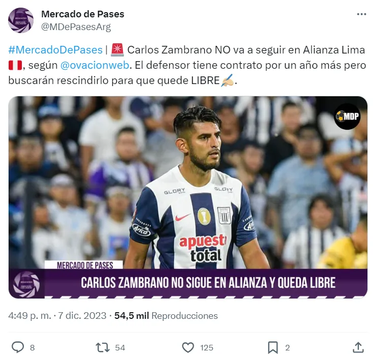Open the three-dot more options menu
This screenshot has width=373, height=354.
pos(361,14)
